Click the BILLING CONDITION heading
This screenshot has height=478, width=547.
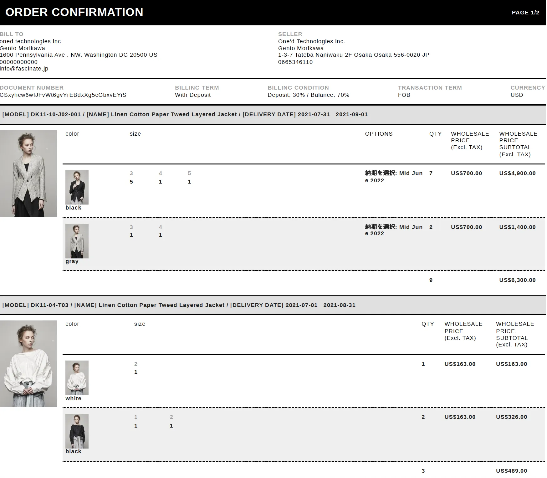click(x=298, y=88)
